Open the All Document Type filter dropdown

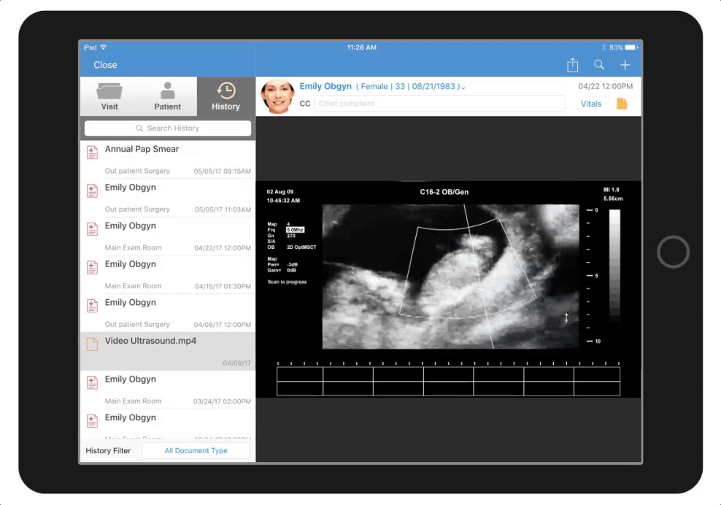tap(196, 450)
